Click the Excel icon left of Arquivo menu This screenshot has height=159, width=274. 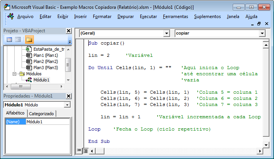click(11, 16)
